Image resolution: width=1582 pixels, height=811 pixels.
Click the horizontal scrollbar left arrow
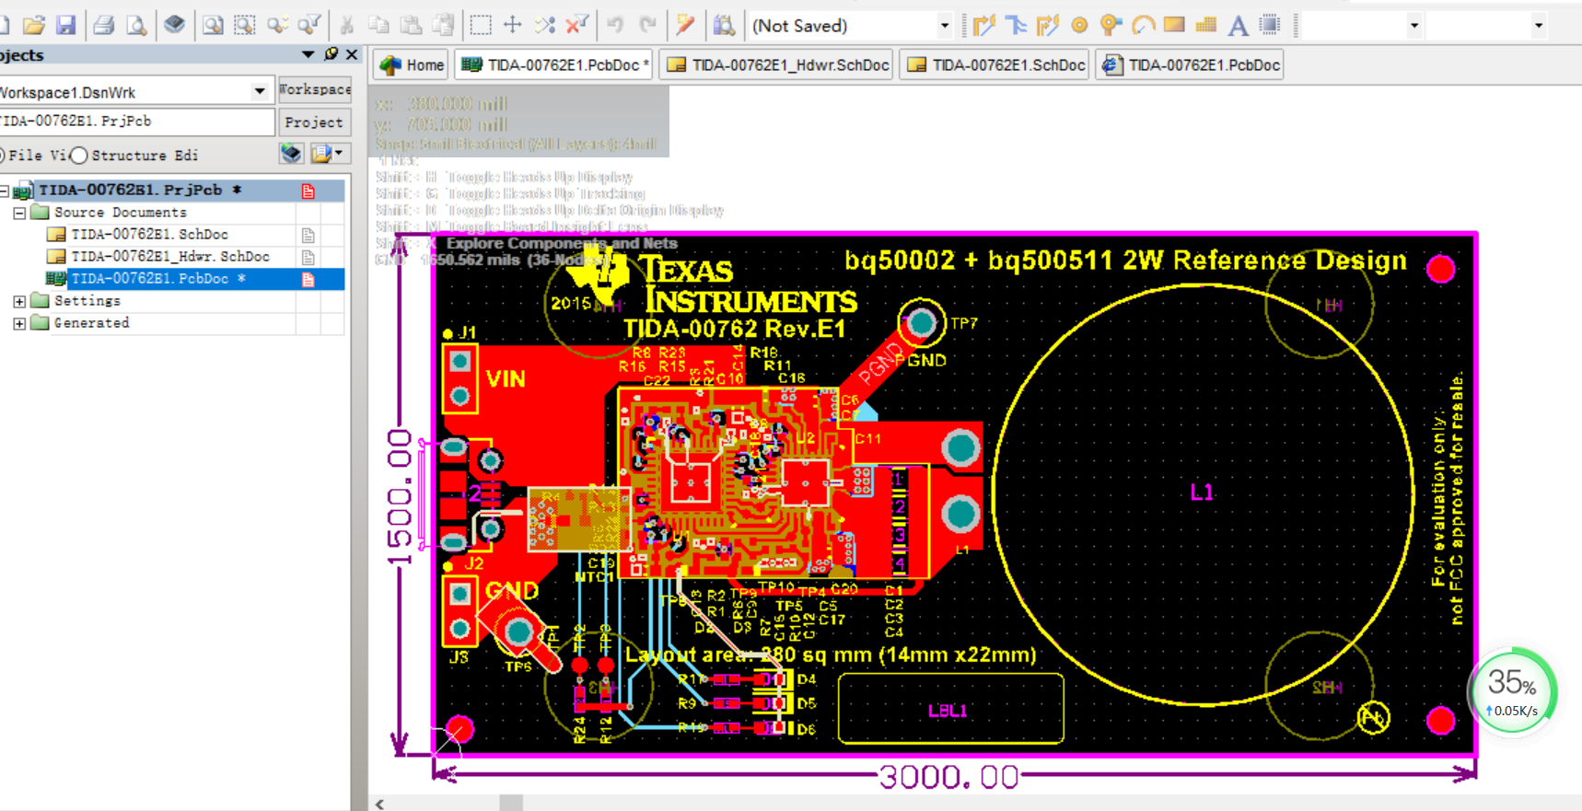[x=379, y=804]
